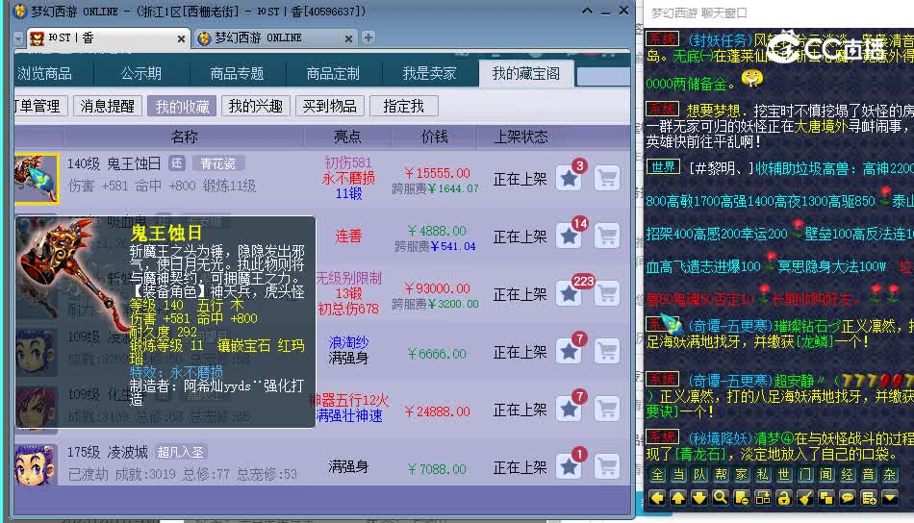Click the left arrow icon in chat toolbar
Viewport: 914px width, 523px height.
tap(657, 498)
